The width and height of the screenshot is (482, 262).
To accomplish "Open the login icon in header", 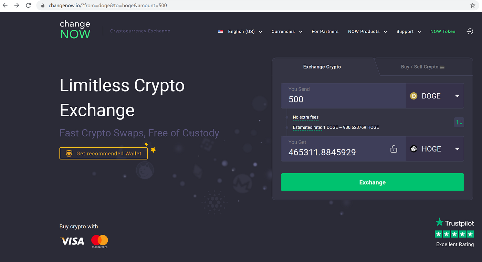I will coord(470,31).
